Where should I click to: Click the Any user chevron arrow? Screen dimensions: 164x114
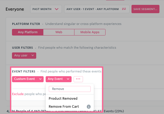pos(33,55)
